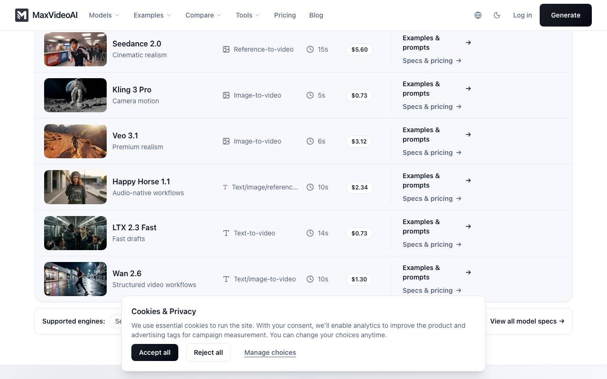Click the image icon in the Kling 3 Pro row
The image size is (607, 379).
[x=226, y=95]
